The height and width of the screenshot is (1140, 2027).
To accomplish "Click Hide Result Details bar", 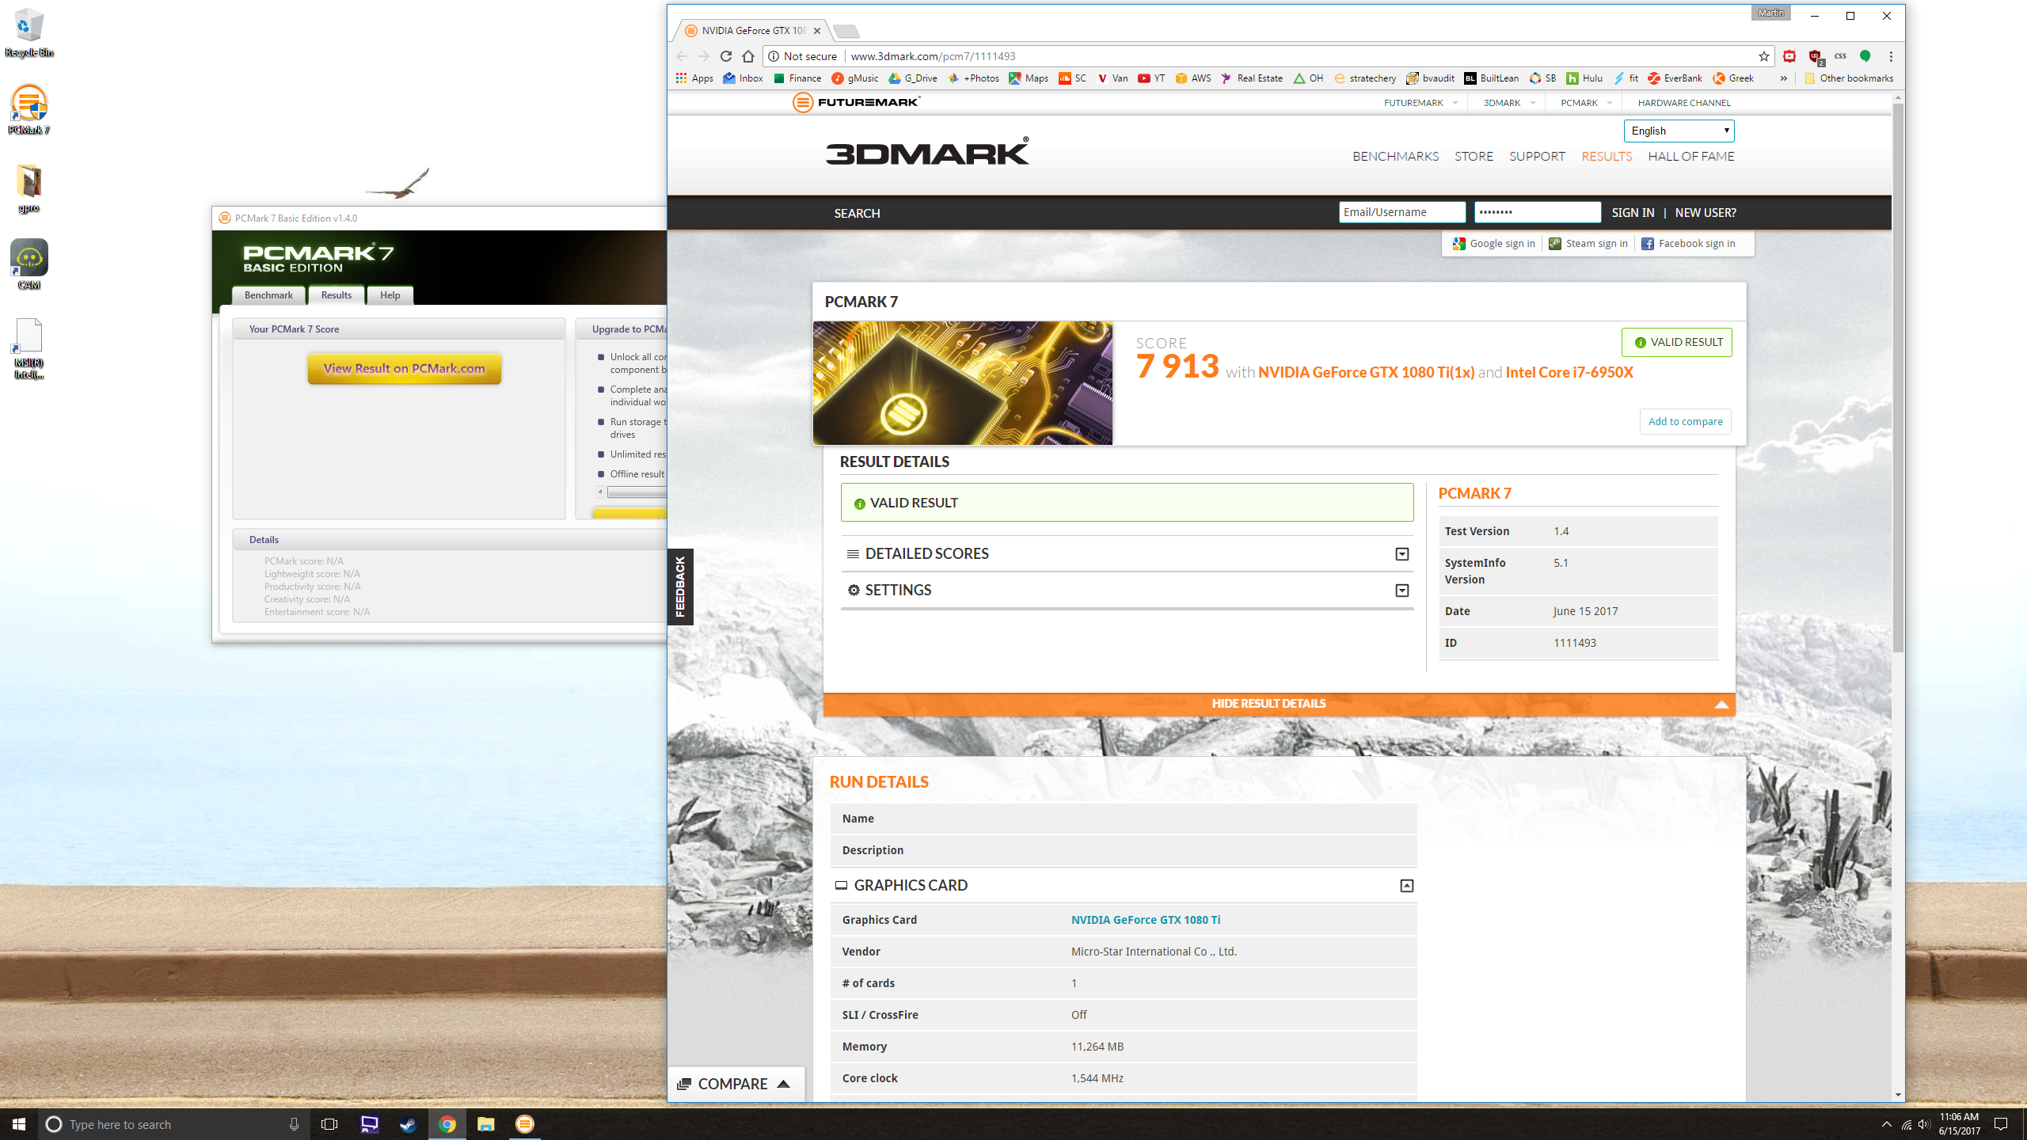I will pos(1279,704).
